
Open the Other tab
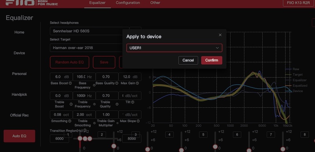click(155, 3)
